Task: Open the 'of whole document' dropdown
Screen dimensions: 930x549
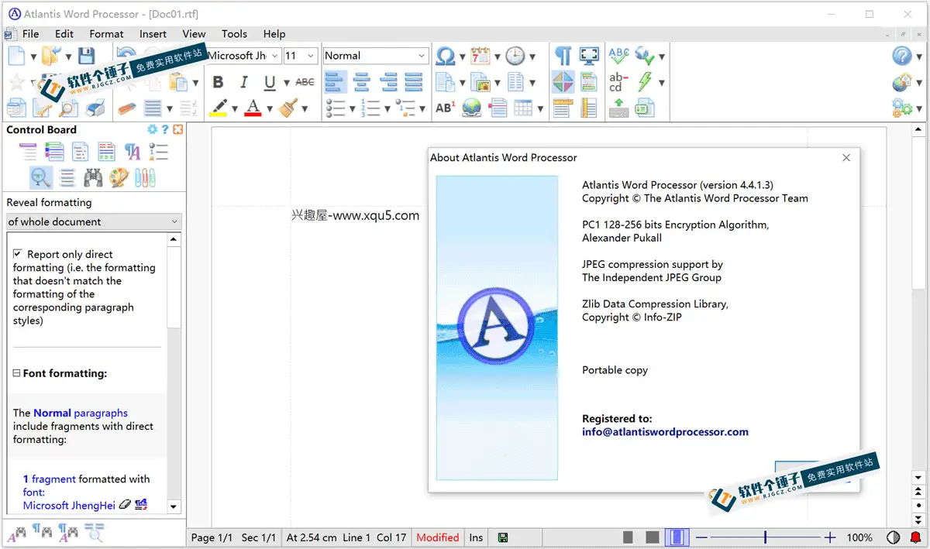Action: point(94,221)
